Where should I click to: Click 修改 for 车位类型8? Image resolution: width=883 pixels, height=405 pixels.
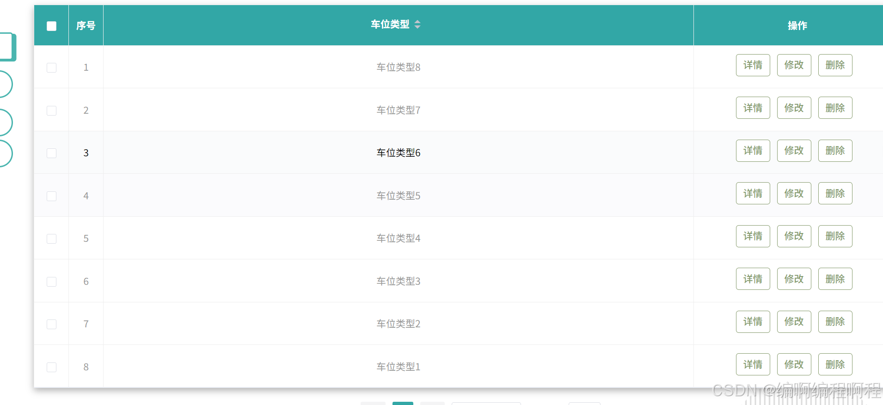pos(794,65)
